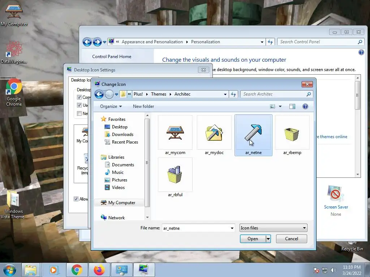Close the Change Icon dialog
This screenshot has height=277, width=370.
(307, 84)
